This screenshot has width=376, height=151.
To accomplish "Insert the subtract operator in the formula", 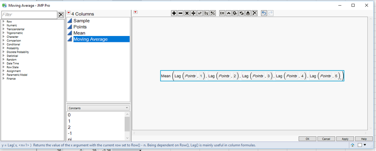I will (180, 13).
